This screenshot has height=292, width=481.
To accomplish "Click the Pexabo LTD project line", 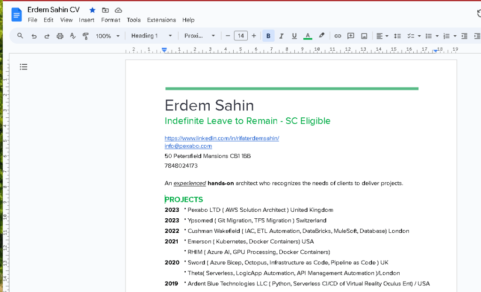I will click(260, 210).
